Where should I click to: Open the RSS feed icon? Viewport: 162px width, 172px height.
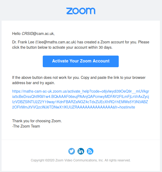point(90,151)
